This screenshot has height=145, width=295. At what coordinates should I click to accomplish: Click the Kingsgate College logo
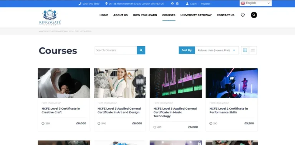(50, 17)
